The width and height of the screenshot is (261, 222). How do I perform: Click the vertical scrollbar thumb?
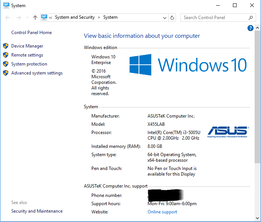pos(258,97)
